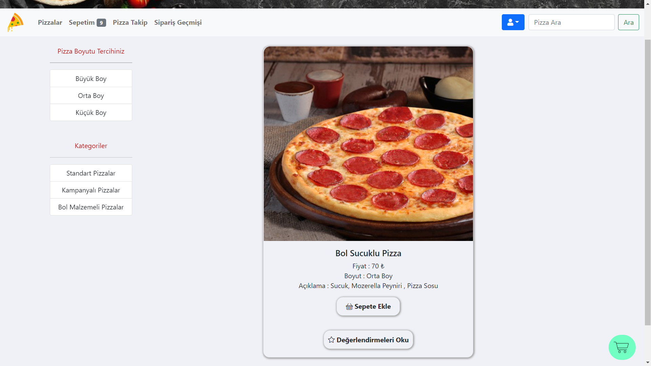Viewport: 651px width, 366px height.
Task: Click the cart count badge 9
Action: coord(101,23)
